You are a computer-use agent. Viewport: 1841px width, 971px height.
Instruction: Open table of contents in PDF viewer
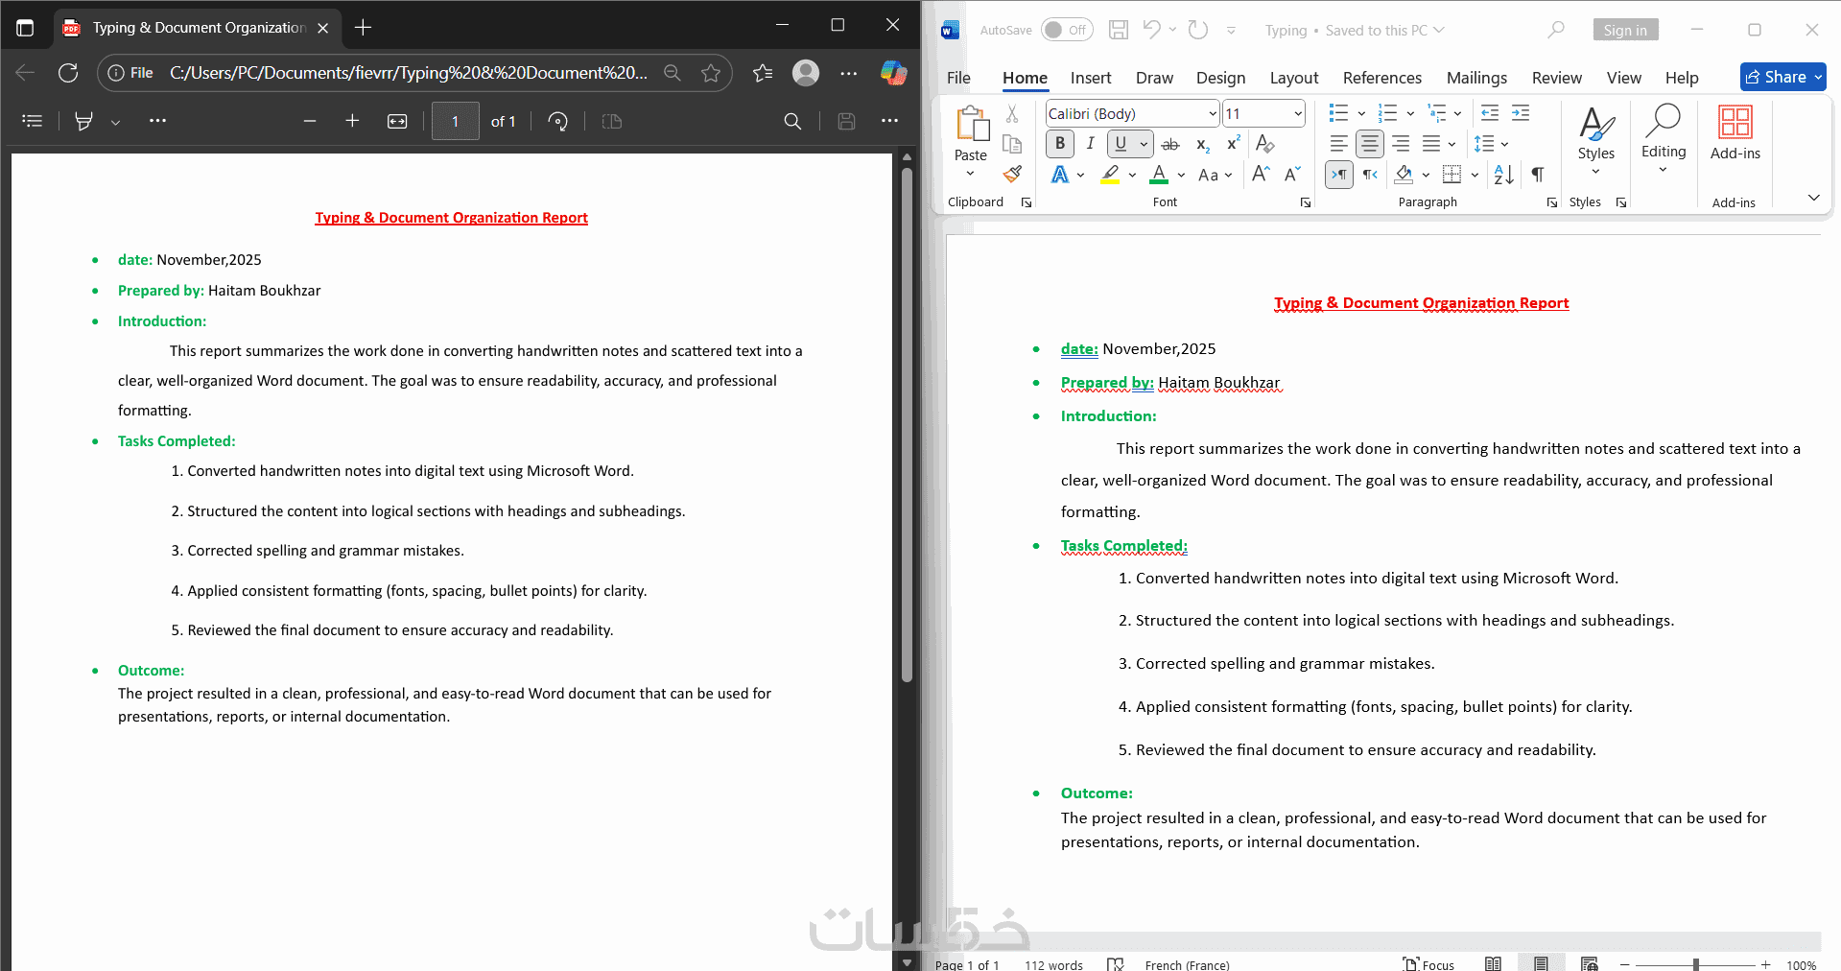coord(33,121)
